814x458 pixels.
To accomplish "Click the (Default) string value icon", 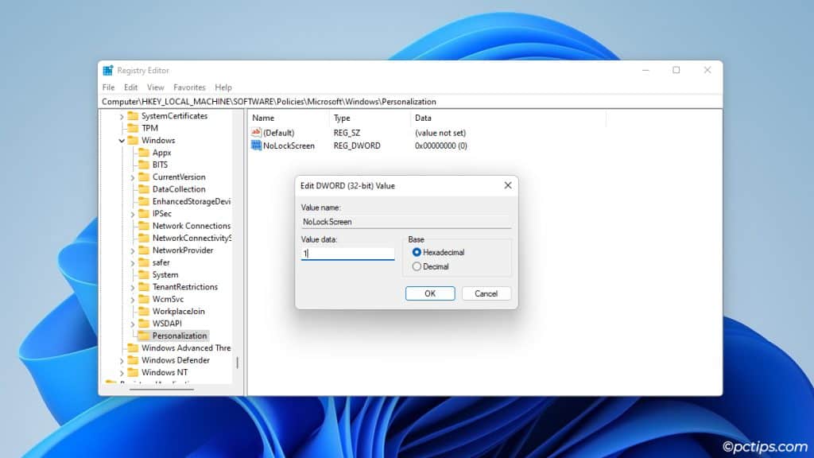I will (x=257, y=133).
